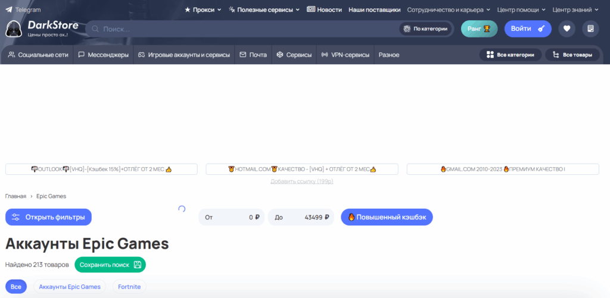Open the VPN-сервисы category

coord(346,55)
